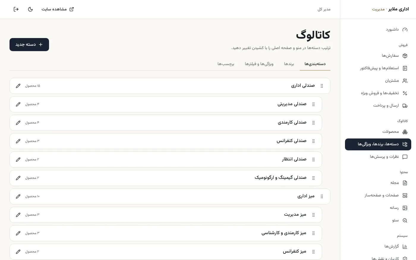This screenshot has height=260, width=416.
Task: Open سئو in the sidebar
Action: [378, 220]
